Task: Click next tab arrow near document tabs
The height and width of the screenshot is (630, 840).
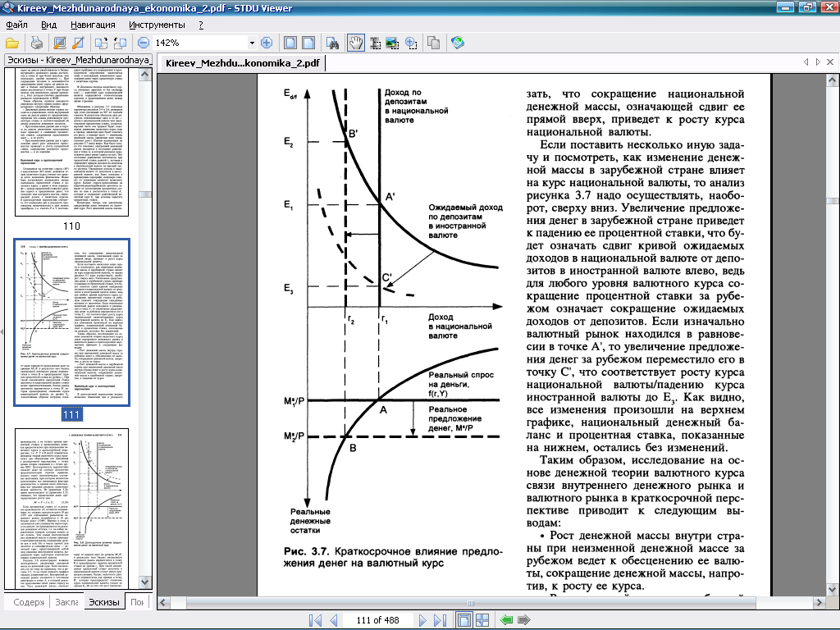Action: pyautogui.click(x=818, y=62)
